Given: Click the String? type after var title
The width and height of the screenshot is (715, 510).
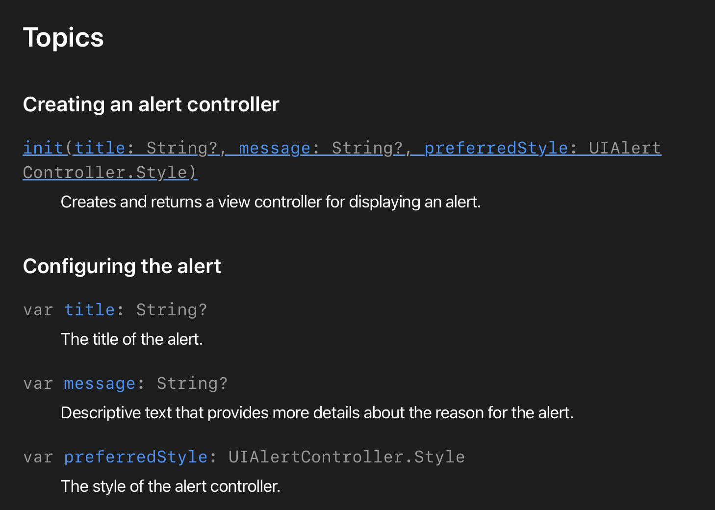Looking at the screenshot, I should tap(172, 310).
